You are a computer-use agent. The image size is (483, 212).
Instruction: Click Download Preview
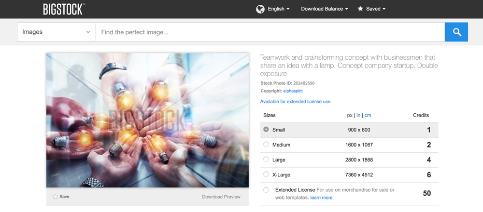point(221,197)
